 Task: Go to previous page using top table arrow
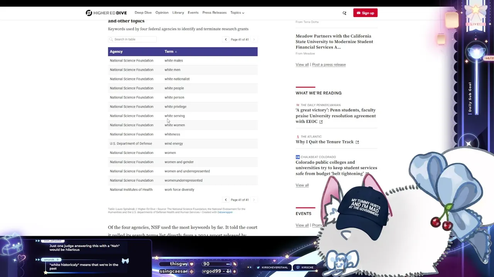pyautogui.click(x=226, y=40)
